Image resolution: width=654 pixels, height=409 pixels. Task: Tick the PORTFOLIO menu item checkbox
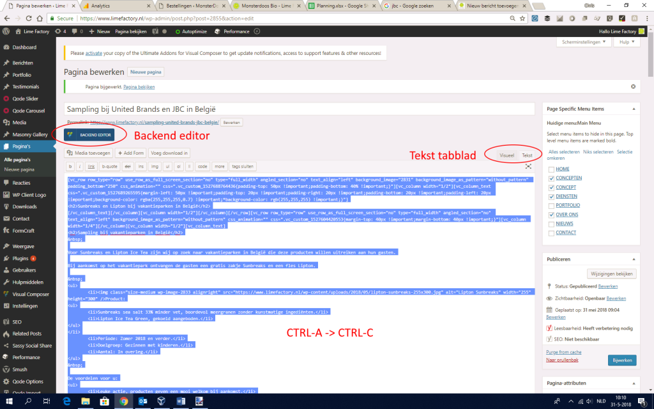pos(551,205)
